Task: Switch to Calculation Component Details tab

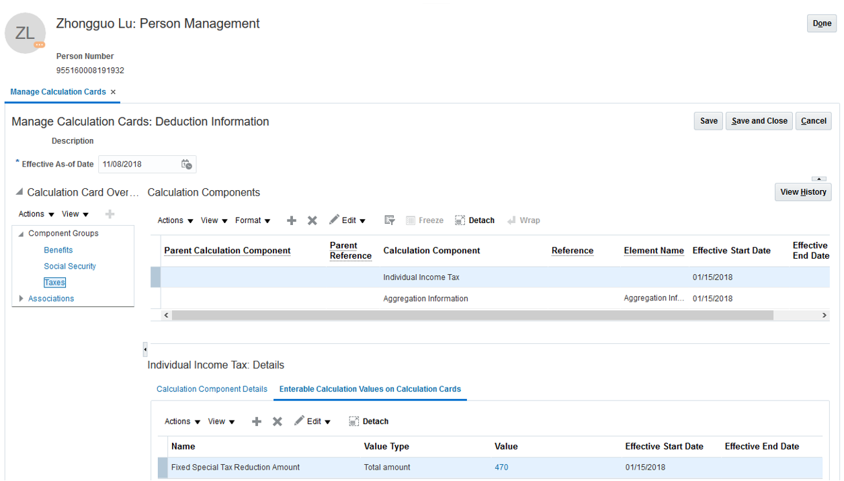Action: pos(212,390)
